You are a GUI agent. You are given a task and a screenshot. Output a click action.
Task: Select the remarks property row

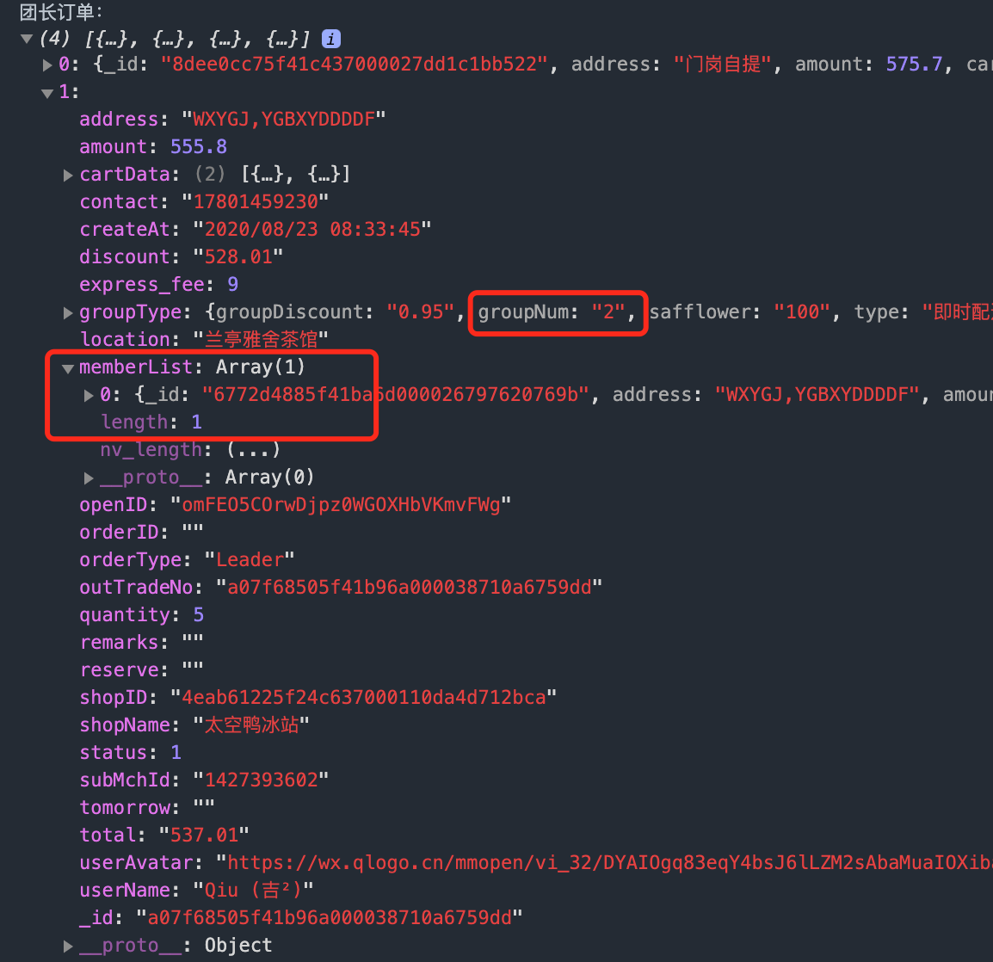point(141,643)
